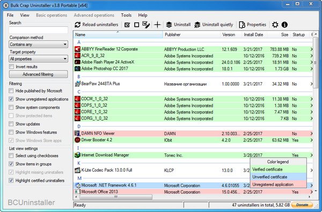Toggle Show items in groups checkbox
The width and height of the screenshot is (322, 212).
point(11,164)
